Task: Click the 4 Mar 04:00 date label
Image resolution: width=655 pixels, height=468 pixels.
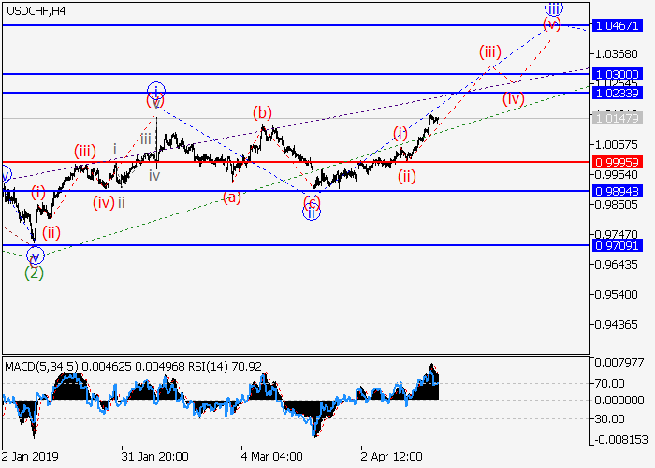Action: coord(271,458)
